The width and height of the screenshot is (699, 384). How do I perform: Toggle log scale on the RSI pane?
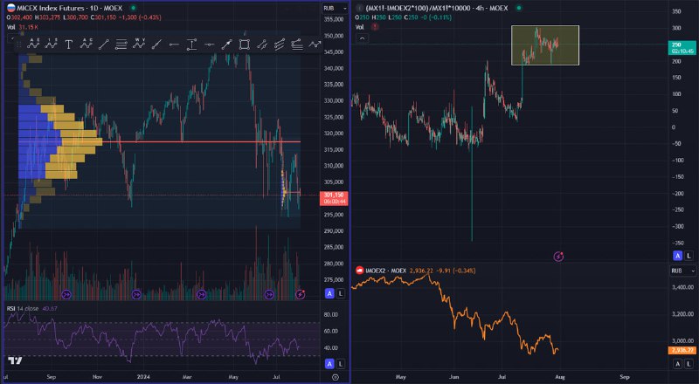point(341,364)
